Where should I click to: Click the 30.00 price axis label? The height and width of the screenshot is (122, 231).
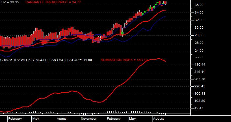(x=199, y=28)
